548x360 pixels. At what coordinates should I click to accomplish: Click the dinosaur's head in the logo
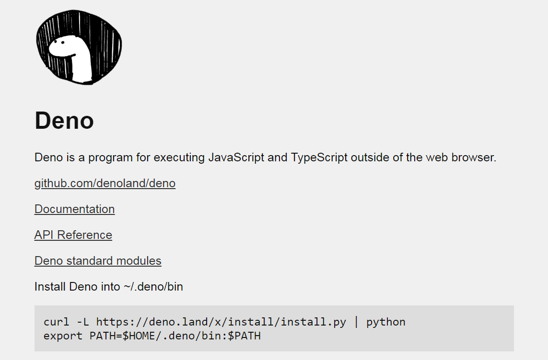[64, 46]
